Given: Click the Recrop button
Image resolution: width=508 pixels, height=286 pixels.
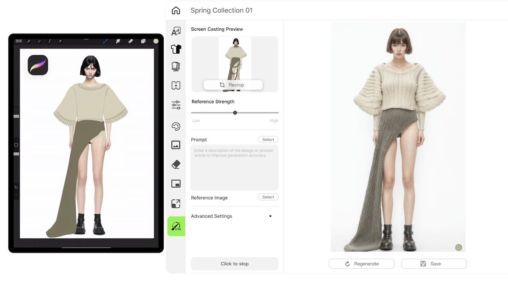Looking at the screenshot, I should coord(233,85).
